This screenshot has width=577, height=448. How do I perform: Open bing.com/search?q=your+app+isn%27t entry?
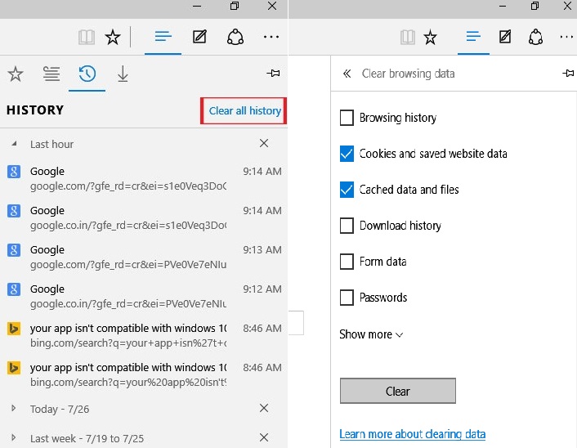click(144, 335)
